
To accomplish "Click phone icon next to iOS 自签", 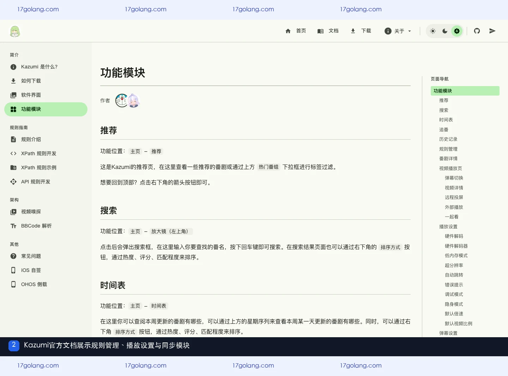I will [13, 270].
